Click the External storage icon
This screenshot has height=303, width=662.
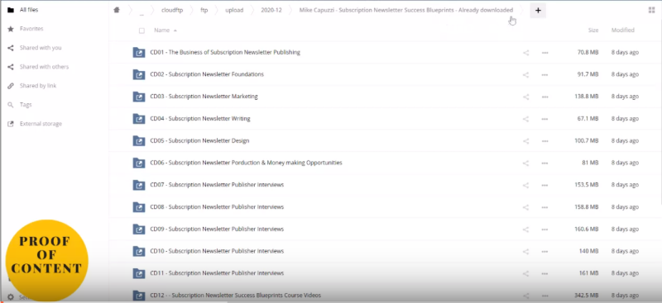point(11,124)
